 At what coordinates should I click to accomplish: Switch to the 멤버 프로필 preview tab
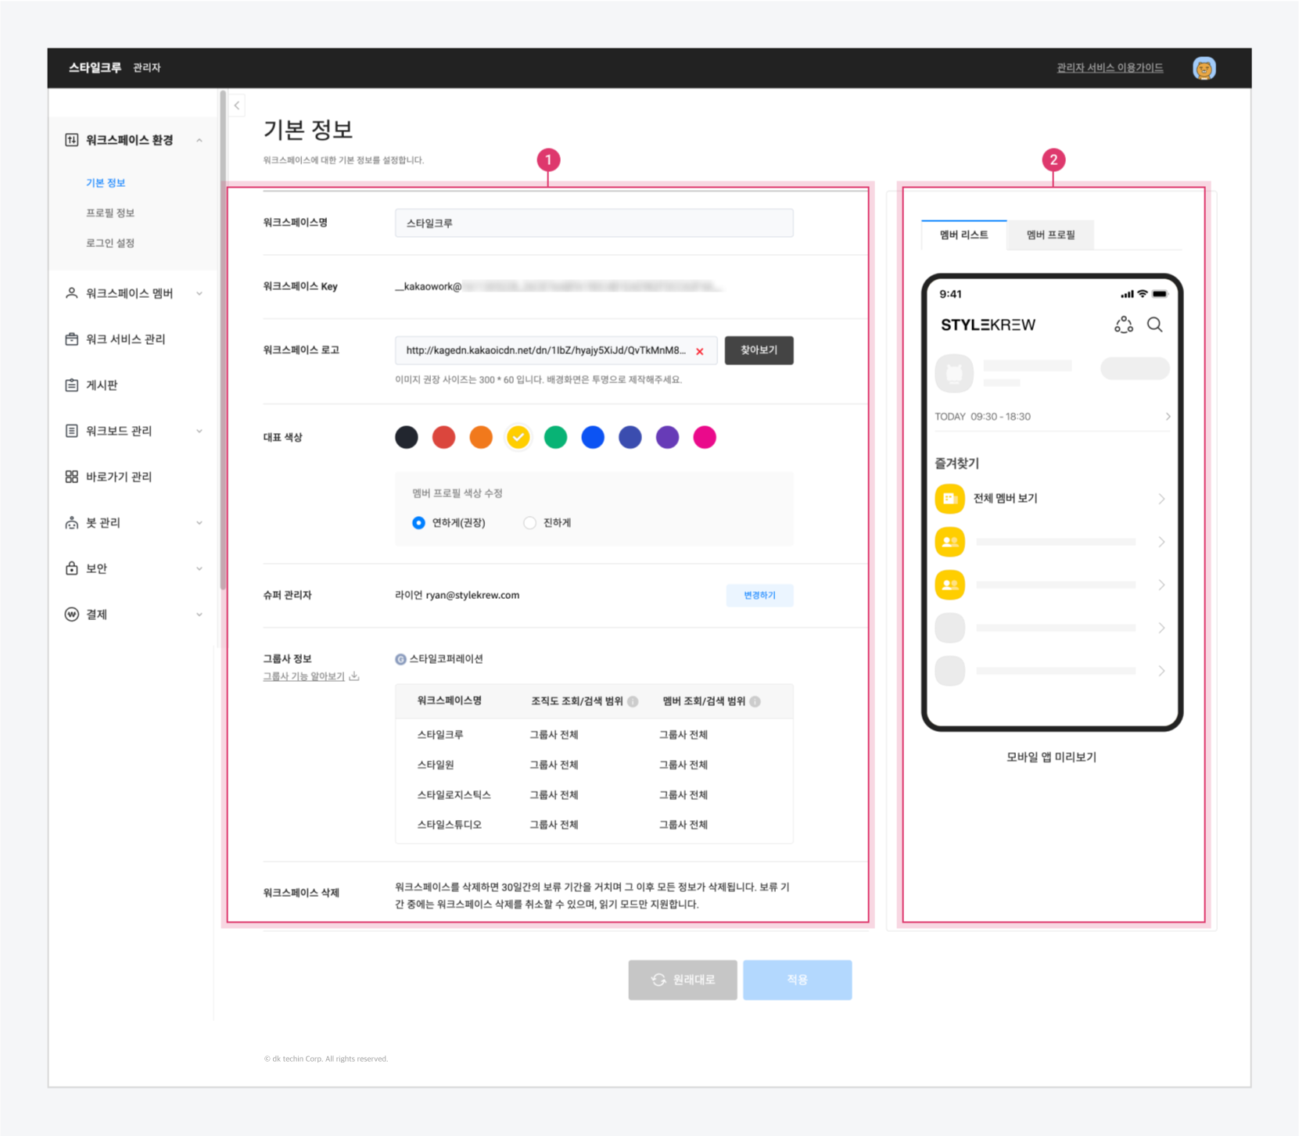click(1050, 235)
